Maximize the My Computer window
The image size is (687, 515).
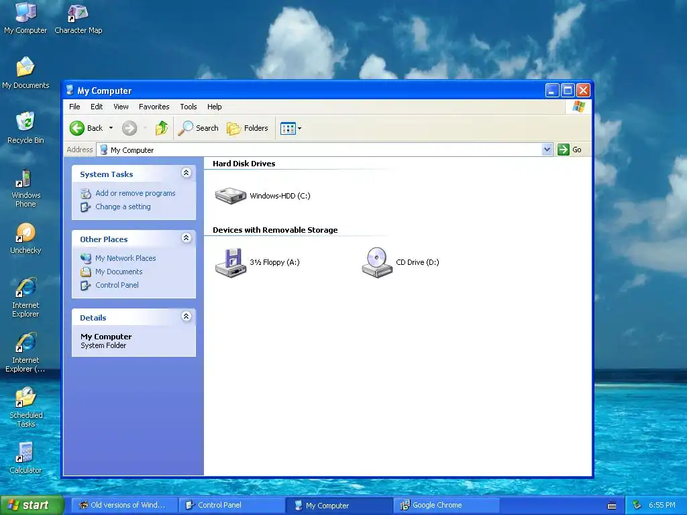(568, 91)
